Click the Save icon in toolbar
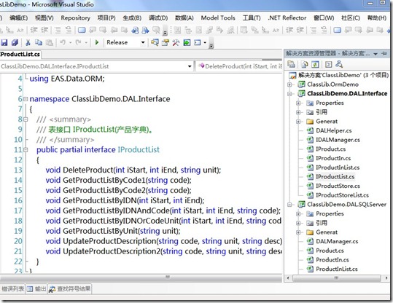393x303 pixels. [x=4, y=42]
